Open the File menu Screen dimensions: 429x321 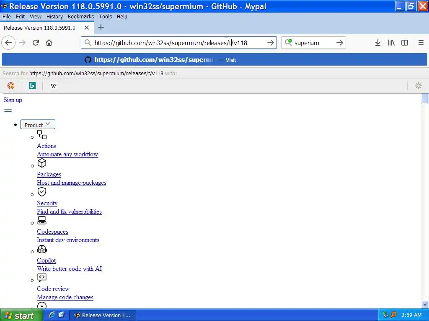click(x=7, y=17)
